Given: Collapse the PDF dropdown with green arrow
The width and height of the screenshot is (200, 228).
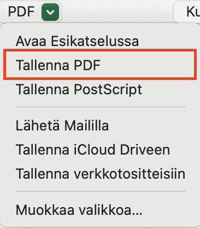Looking at the screenshot, I should 50,12.
